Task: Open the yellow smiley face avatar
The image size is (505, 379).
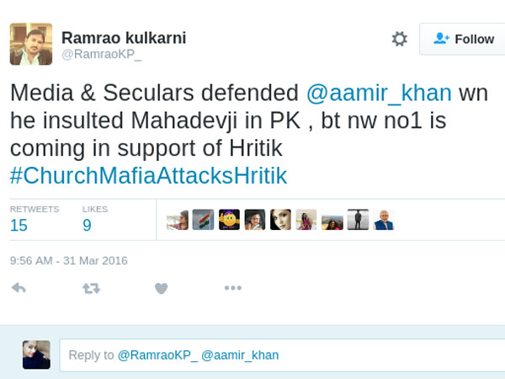Action: coord(229,221)
